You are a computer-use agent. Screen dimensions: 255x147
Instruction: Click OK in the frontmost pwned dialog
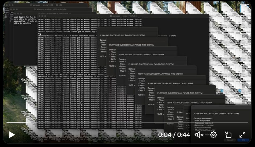243,140
